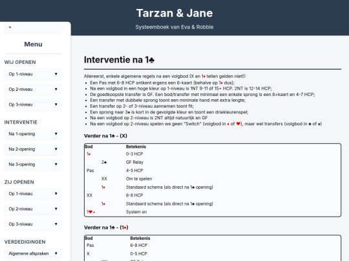Click the 'Interventie na 1♣' heading
Viewport: 349px width, 261px height.
pos(119,60)
